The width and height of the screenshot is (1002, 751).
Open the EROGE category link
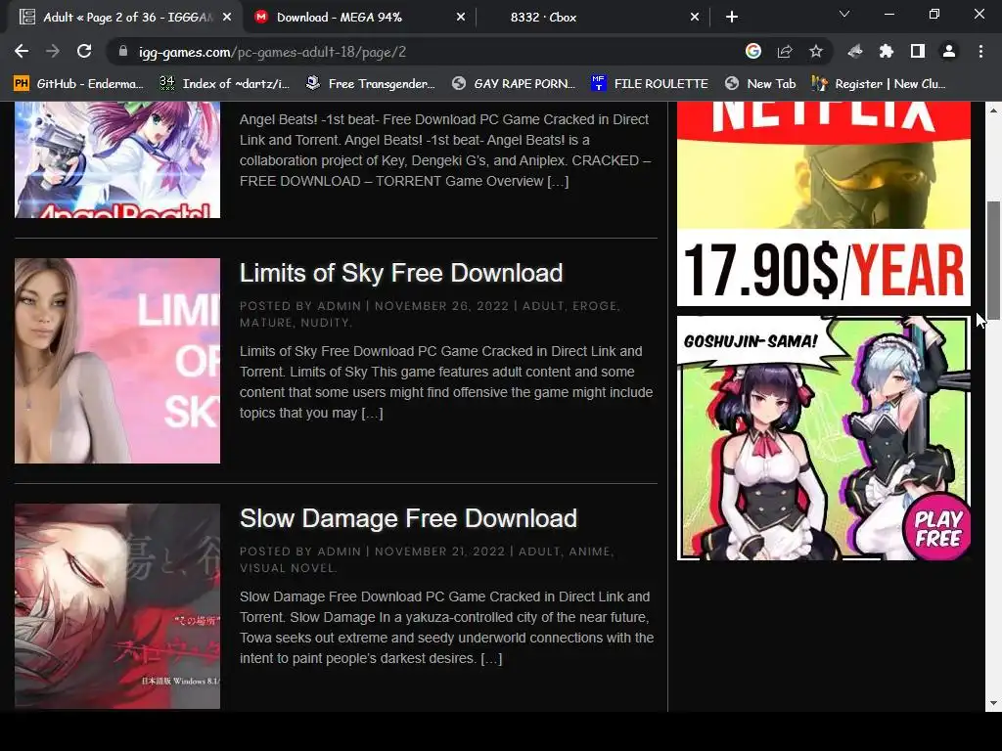(595, 306)
